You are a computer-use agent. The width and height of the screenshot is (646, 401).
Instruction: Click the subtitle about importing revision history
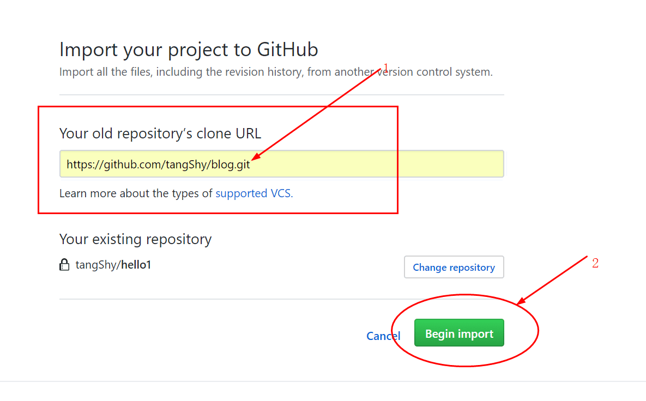coord(276,72)
